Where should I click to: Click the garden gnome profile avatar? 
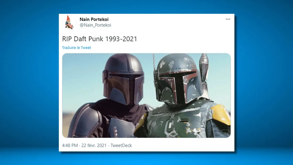click(x=69, y=22)
